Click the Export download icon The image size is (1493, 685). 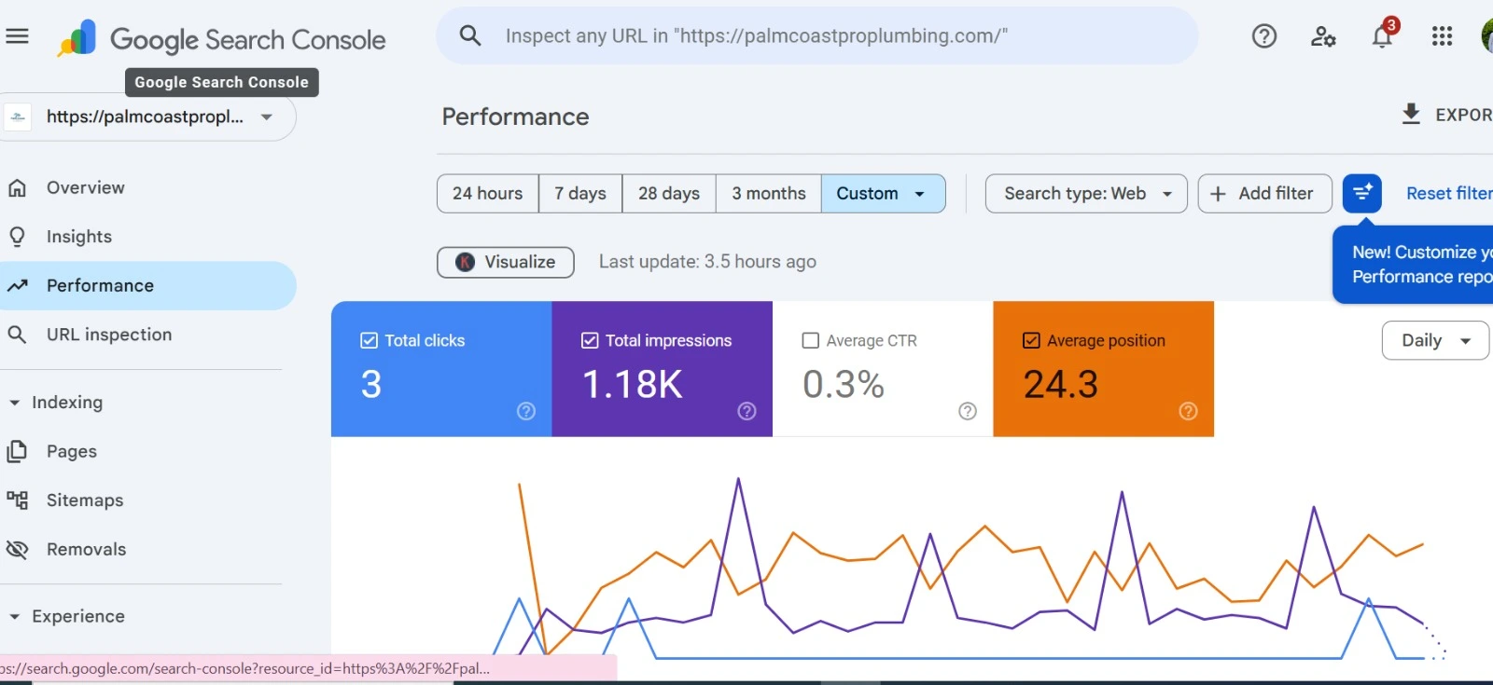click(1411, 114)
